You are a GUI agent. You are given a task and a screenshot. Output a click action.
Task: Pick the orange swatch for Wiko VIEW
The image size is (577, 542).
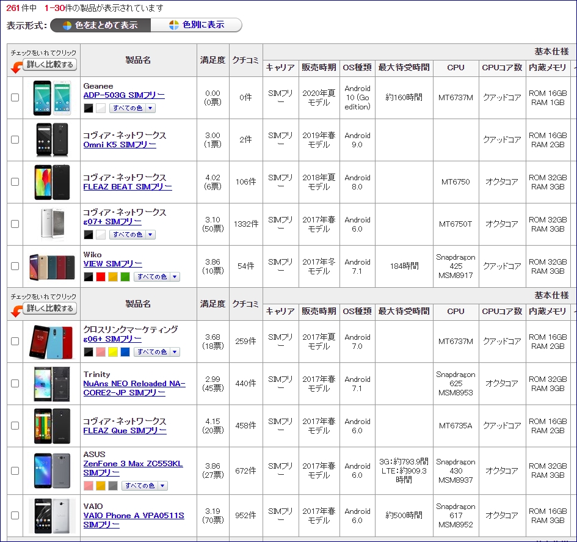[x=113, y=277]
